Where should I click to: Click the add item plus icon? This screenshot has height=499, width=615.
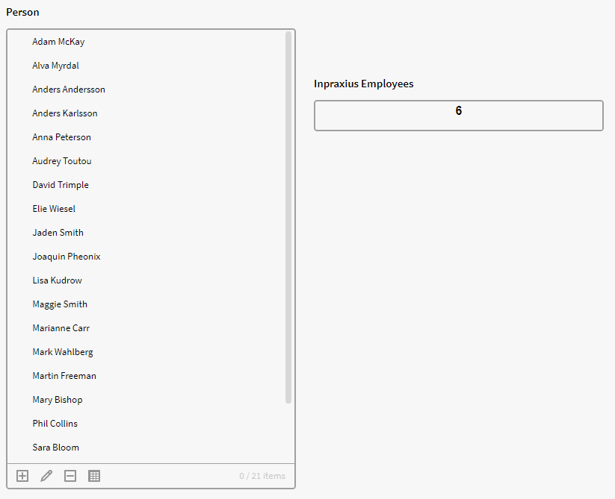[22, 476]
